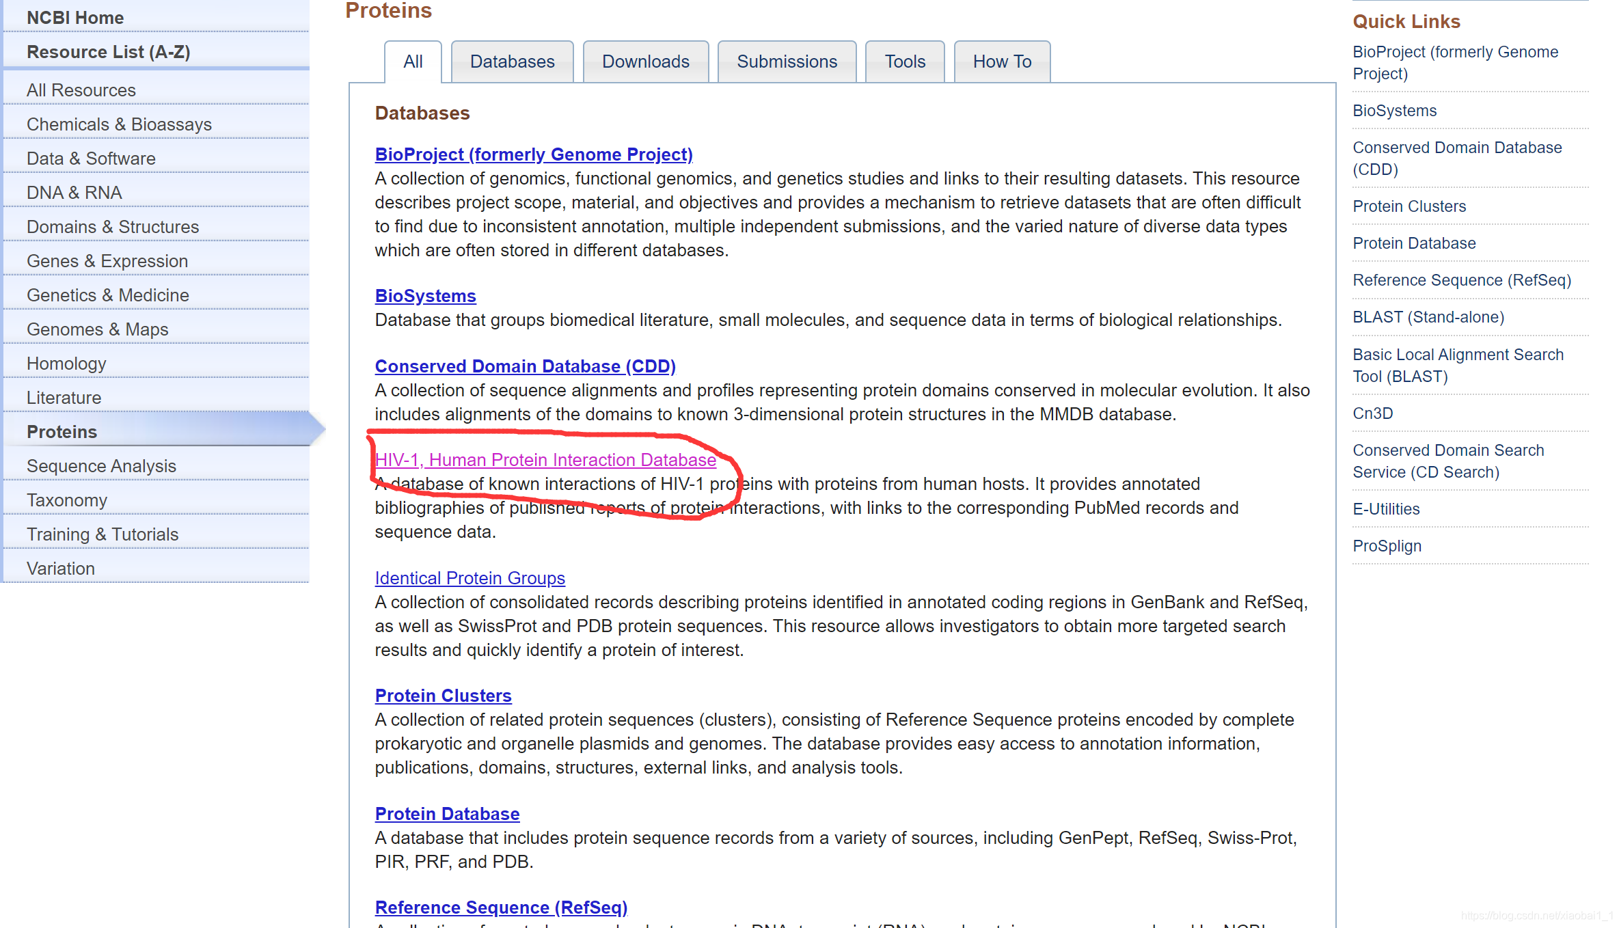Open HIV-1, Human Protein Interaction Database link
The height and width of the screenshot is (928, 1619).
pos(545,460)
